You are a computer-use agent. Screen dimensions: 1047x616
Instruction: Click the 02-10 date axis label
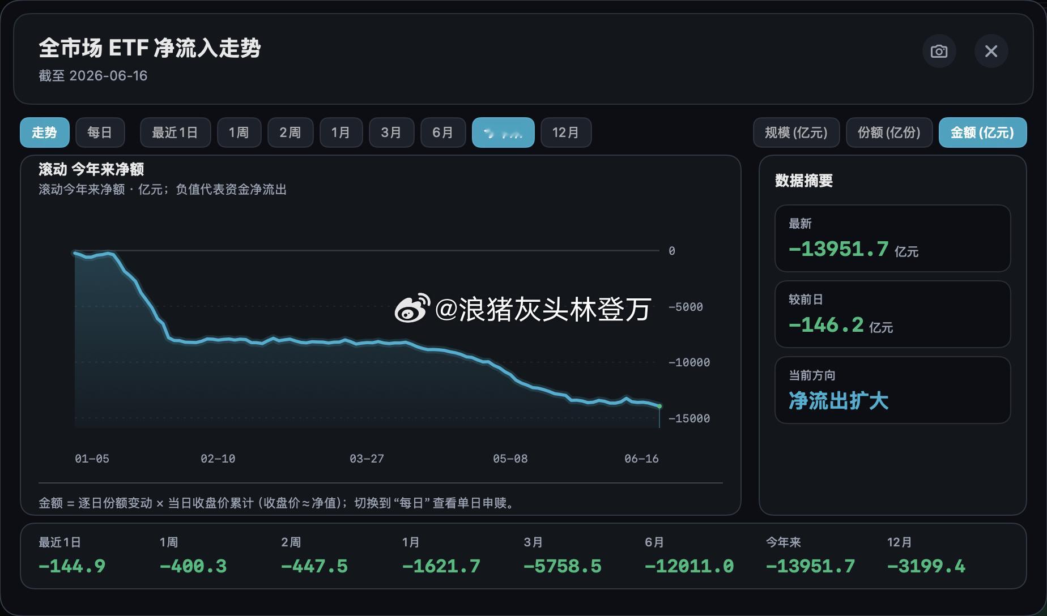coord(218,459)
